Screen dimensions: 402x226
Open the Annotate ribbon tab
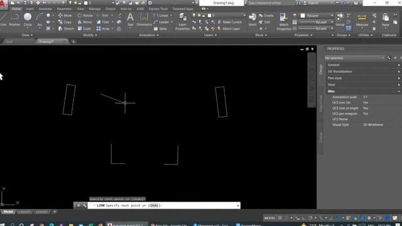[x=45, y=9]
